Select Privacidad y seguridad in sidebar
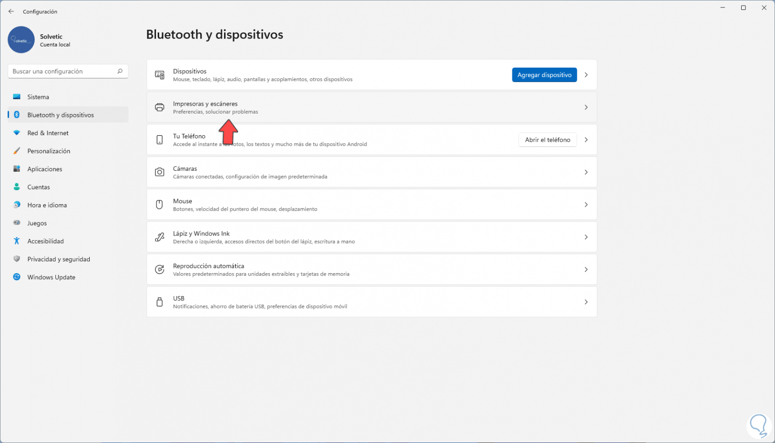 tap(58, 260)
